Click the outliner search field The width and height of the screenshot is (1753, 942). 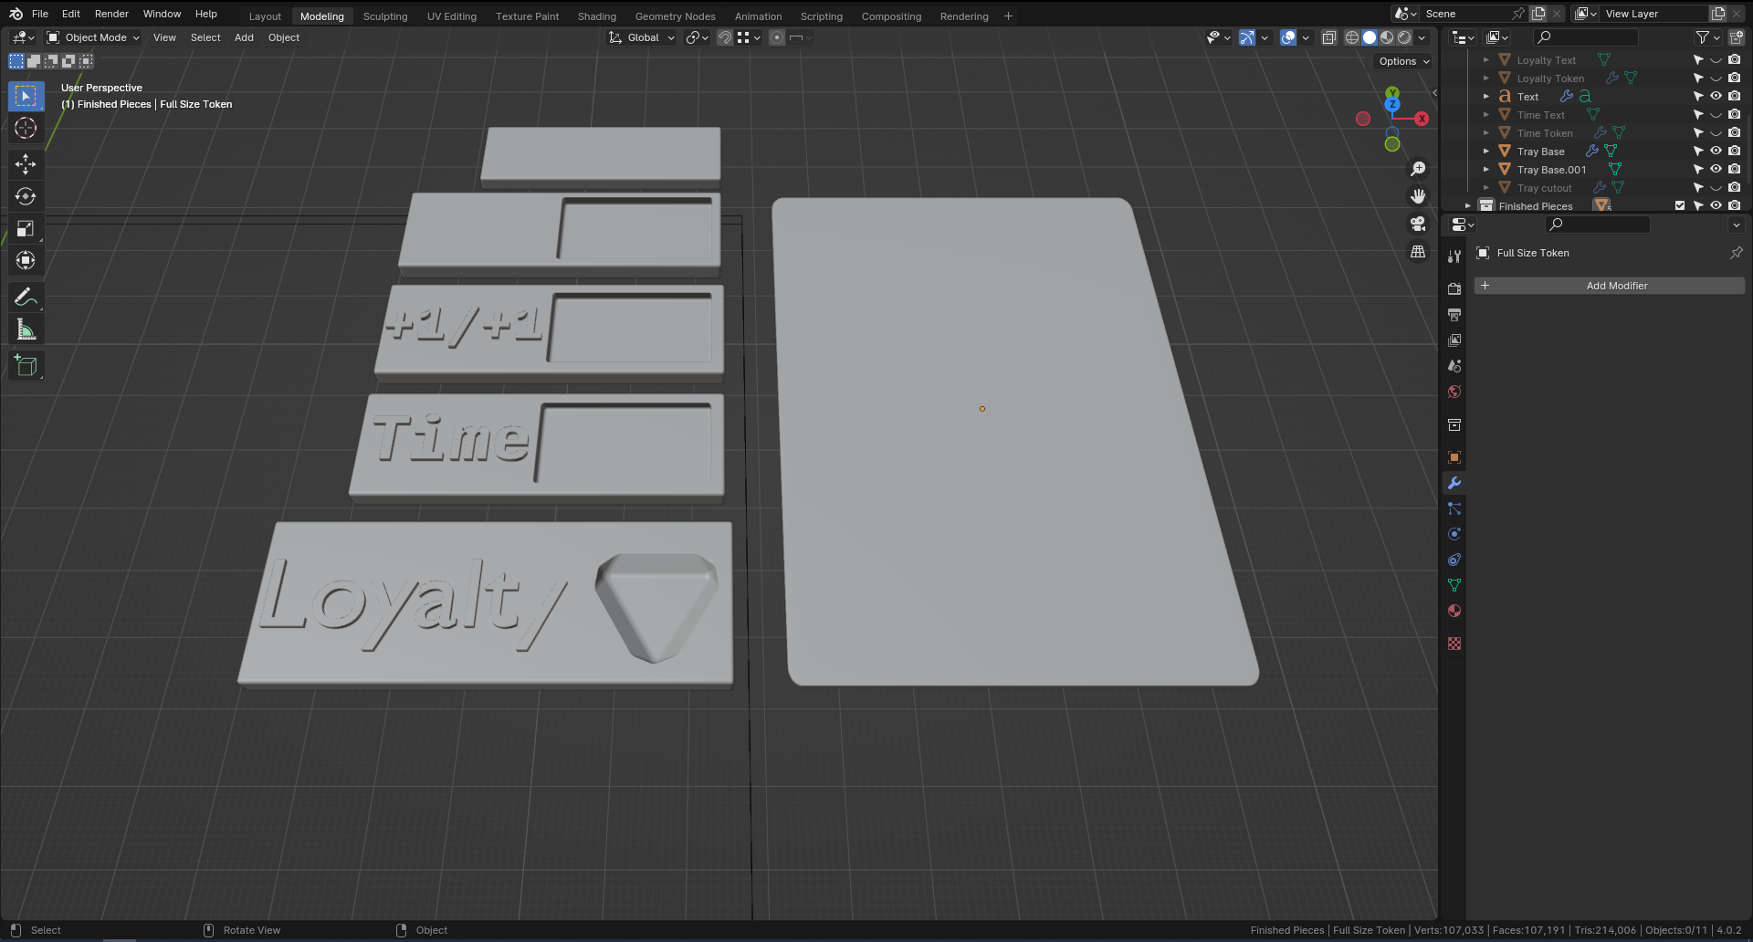coord(1585,37)
